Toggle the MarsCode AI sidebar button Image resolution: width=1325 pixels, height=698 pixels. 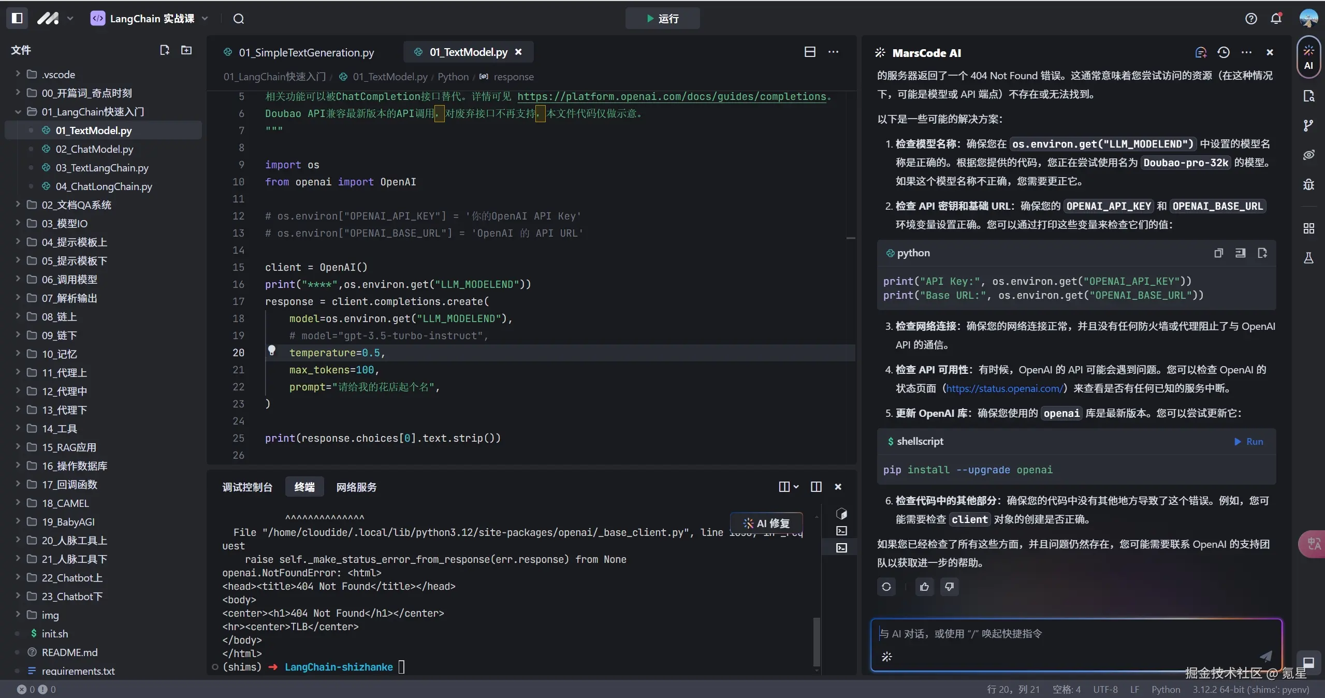coord(1308,57)
